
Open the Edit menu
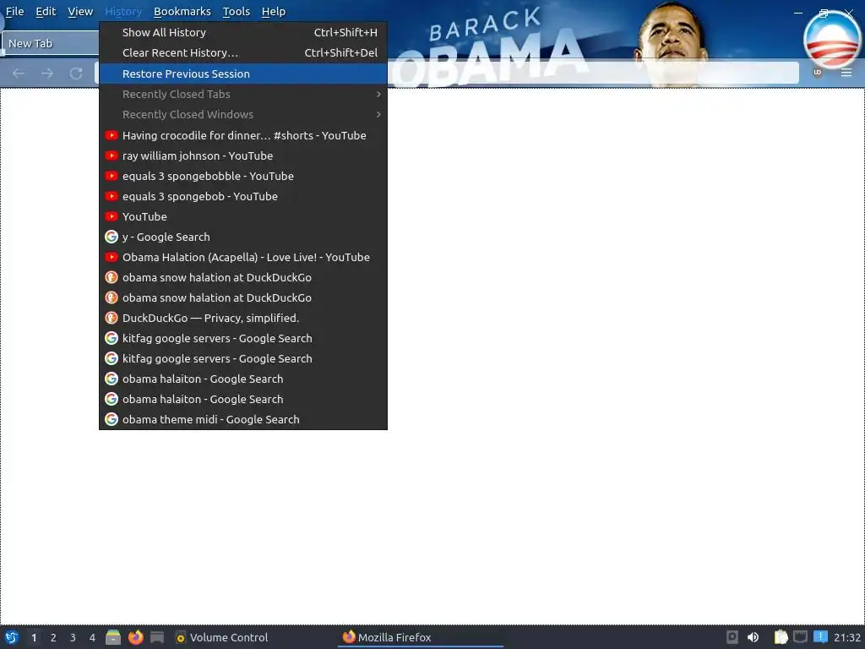(46, 12)
